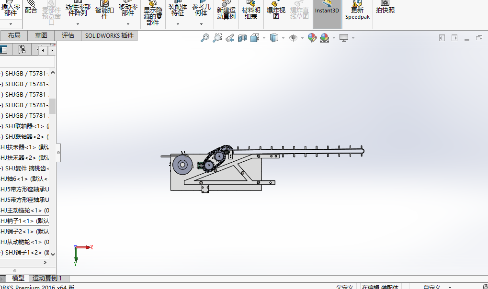Select 线性零部件阵列 pattern tool
Screen dimensions: 488x289
pyautogui.click(x=78, y=10)
